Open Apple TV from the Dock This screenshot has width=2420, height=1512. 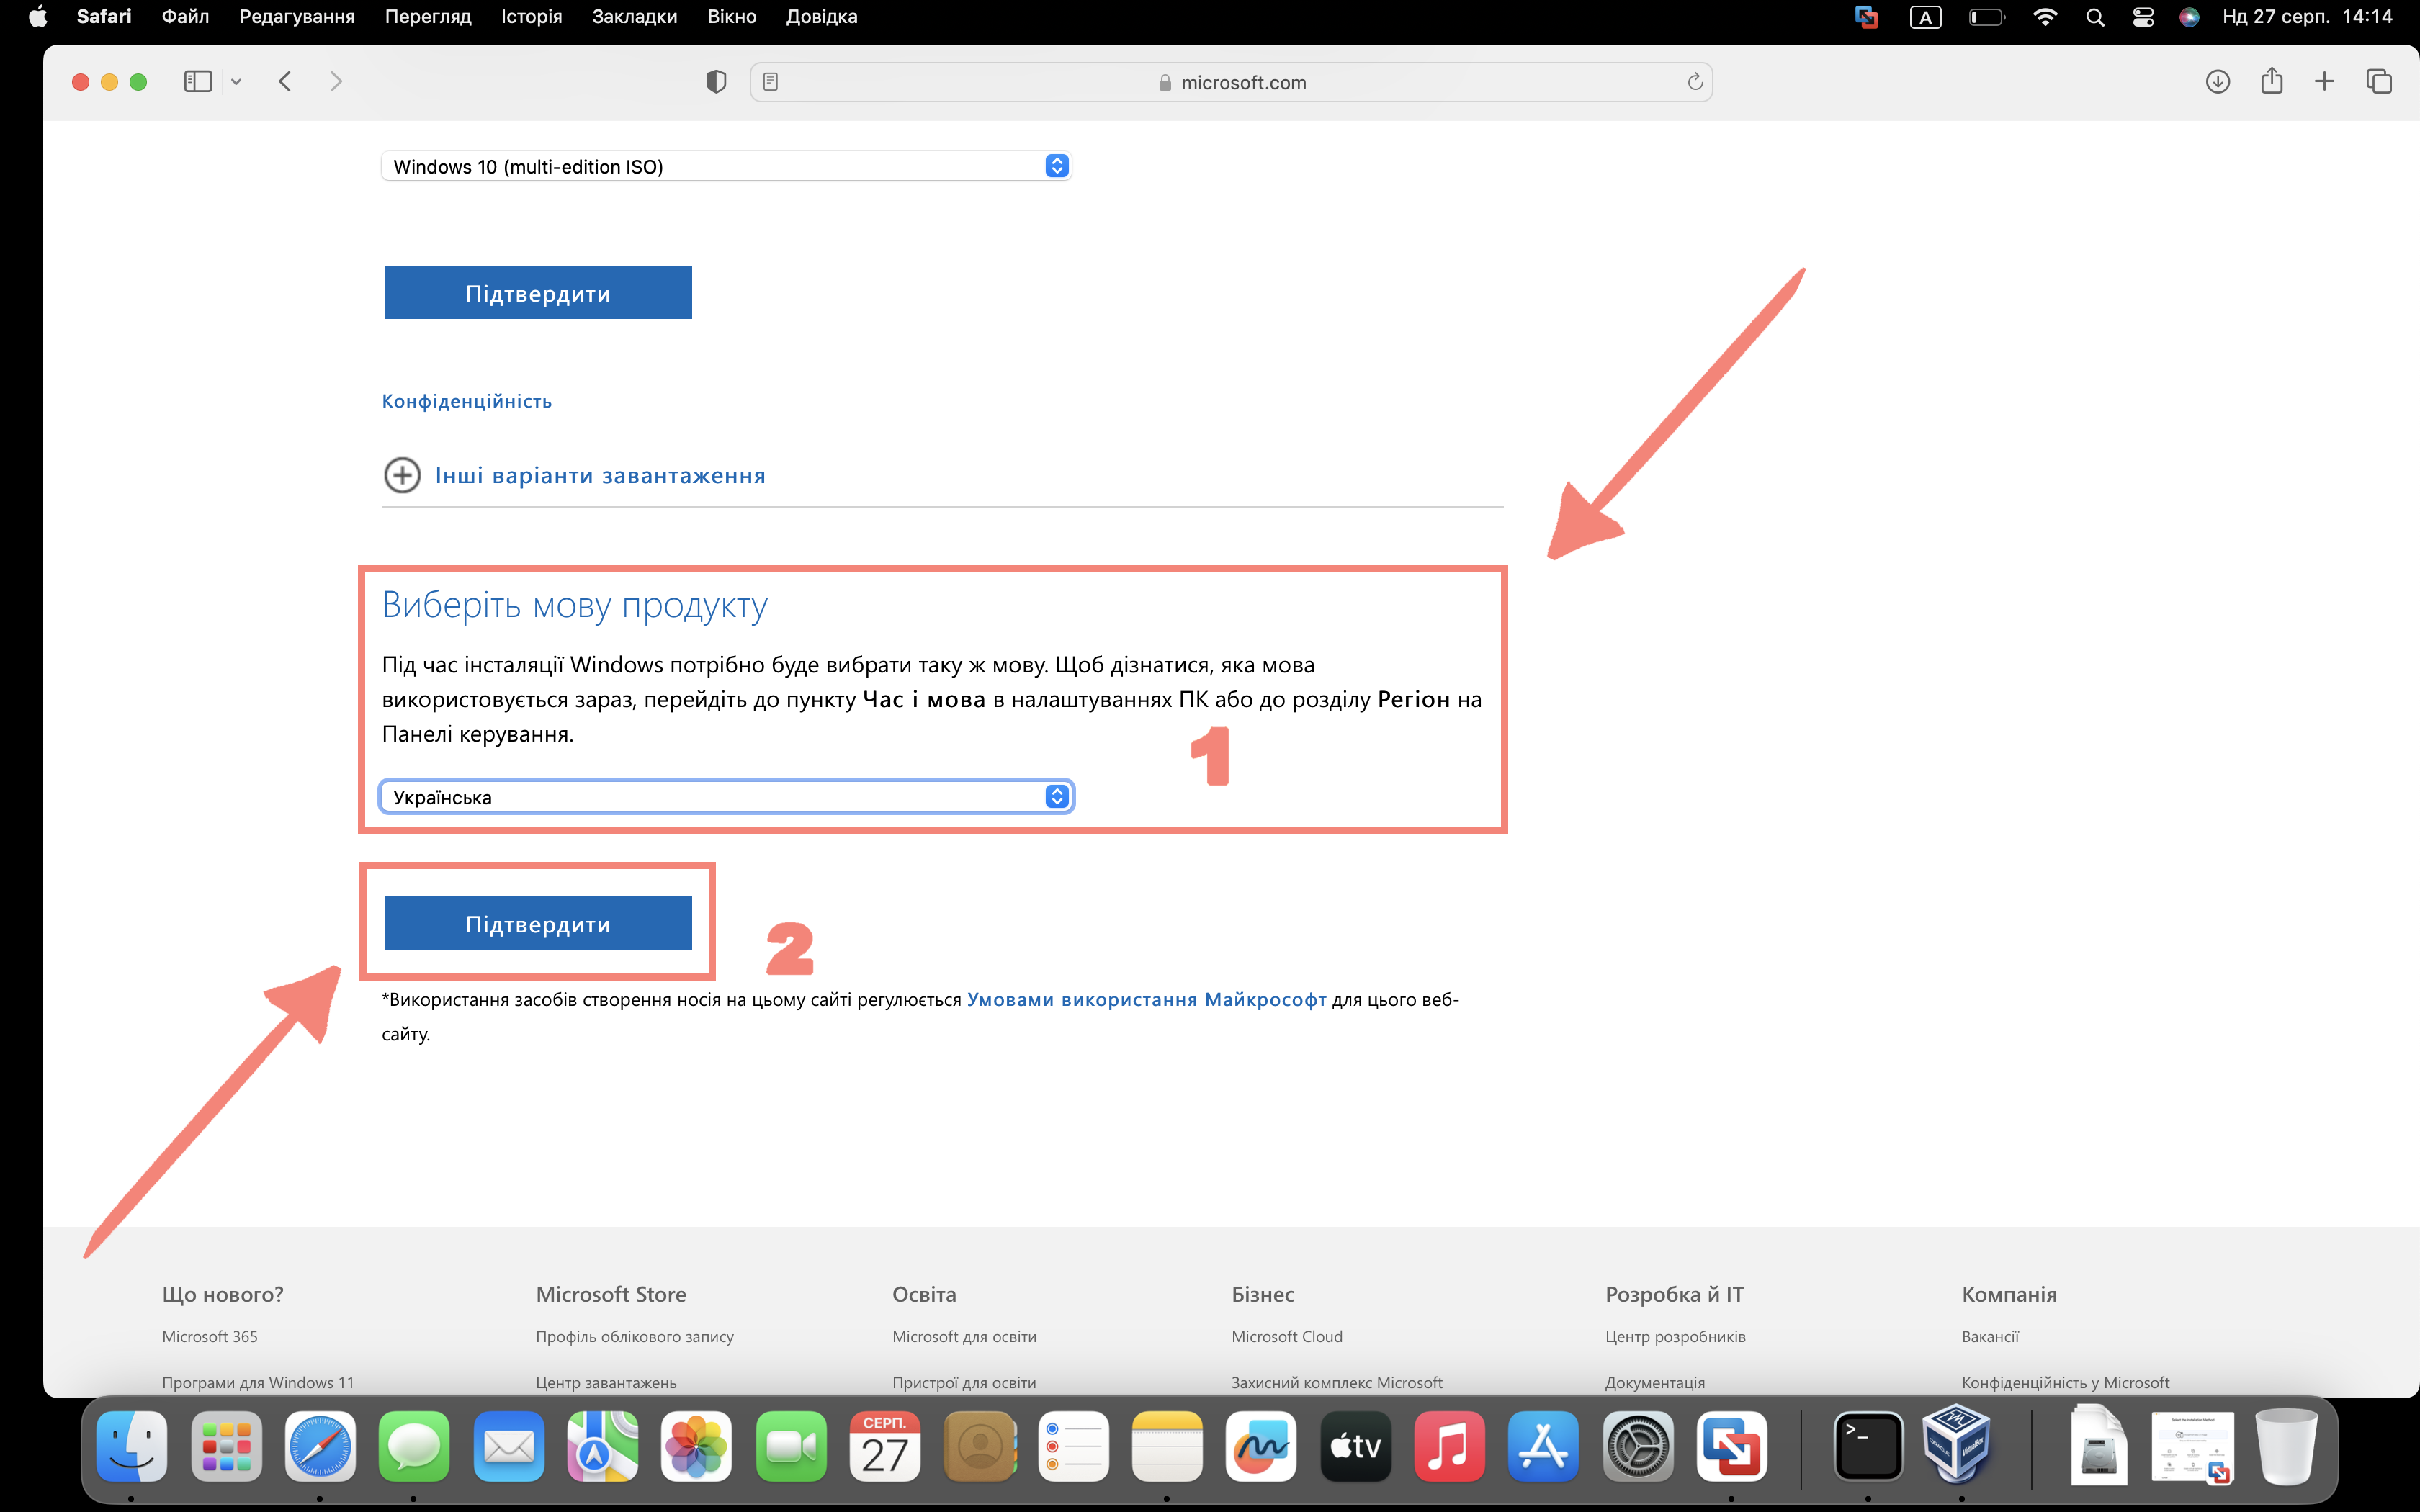(1356, 1446)
